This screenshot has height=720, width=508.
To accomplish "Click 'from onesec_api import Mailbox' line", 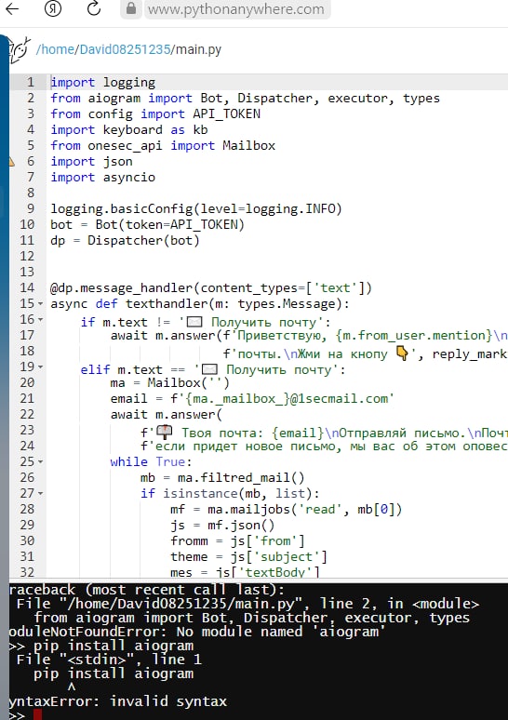I will pos(163,145).
